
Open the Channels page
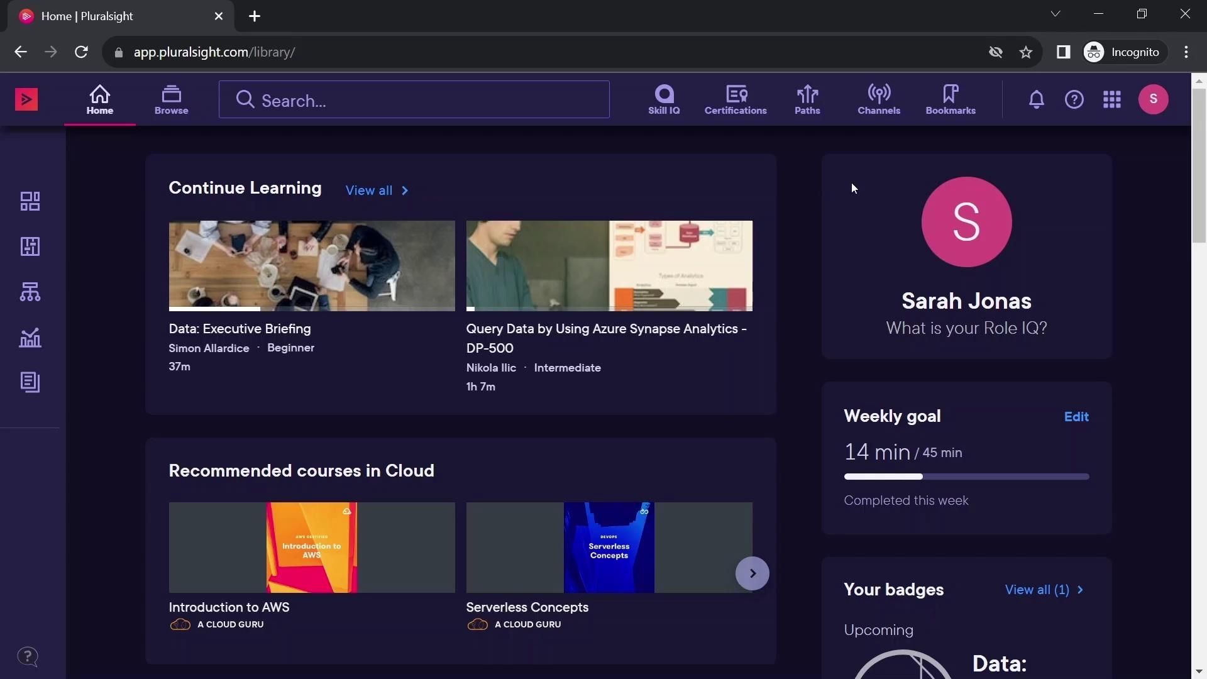click(879, 99)
